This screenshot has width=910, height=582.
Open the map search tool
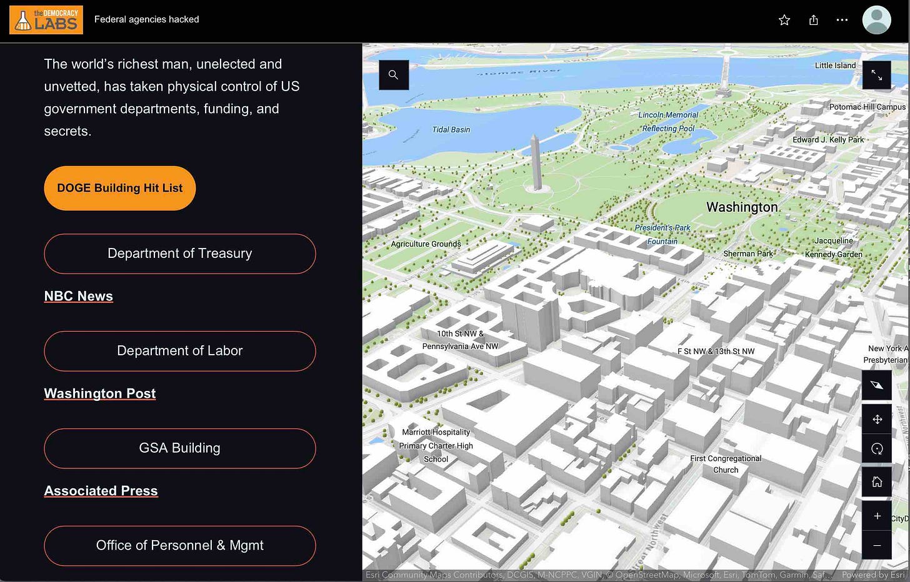coord(394,75)
